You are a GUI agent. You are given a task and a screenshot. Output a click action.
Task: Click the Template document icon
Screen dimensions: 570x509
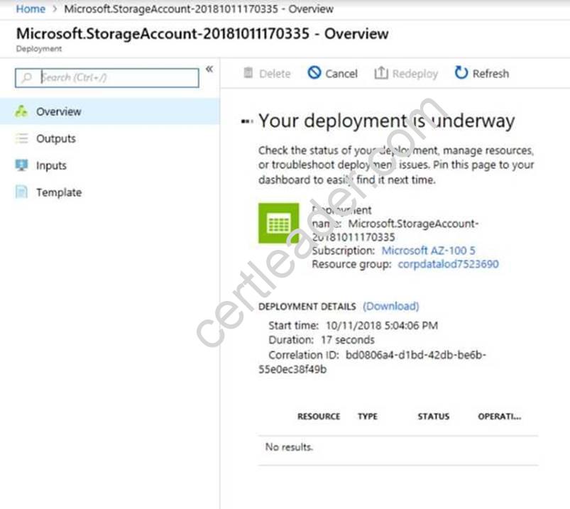(x=21, y=192)
